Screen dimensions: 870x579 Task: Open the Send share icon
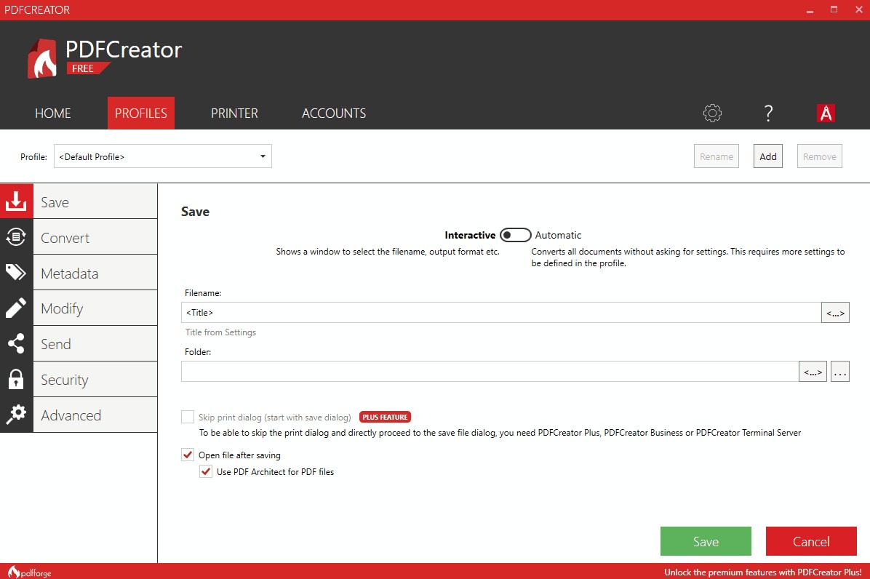[16, 343]
